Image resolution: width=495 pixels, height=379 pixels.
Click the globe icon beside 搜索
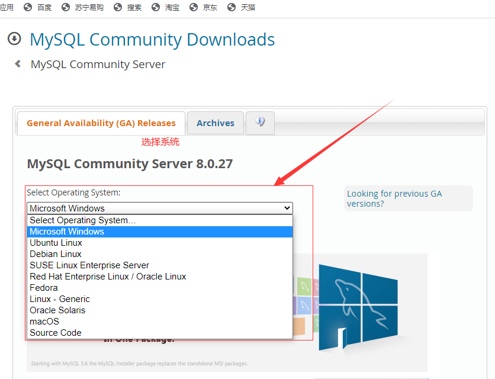[118, 7]
